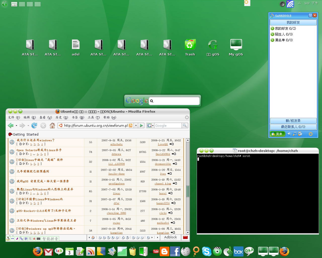The width and height of the screenshot is (322, 258).
Task: Open the Gmail icon in the dock
Action: pyautogui.click(x=48, y=252)
